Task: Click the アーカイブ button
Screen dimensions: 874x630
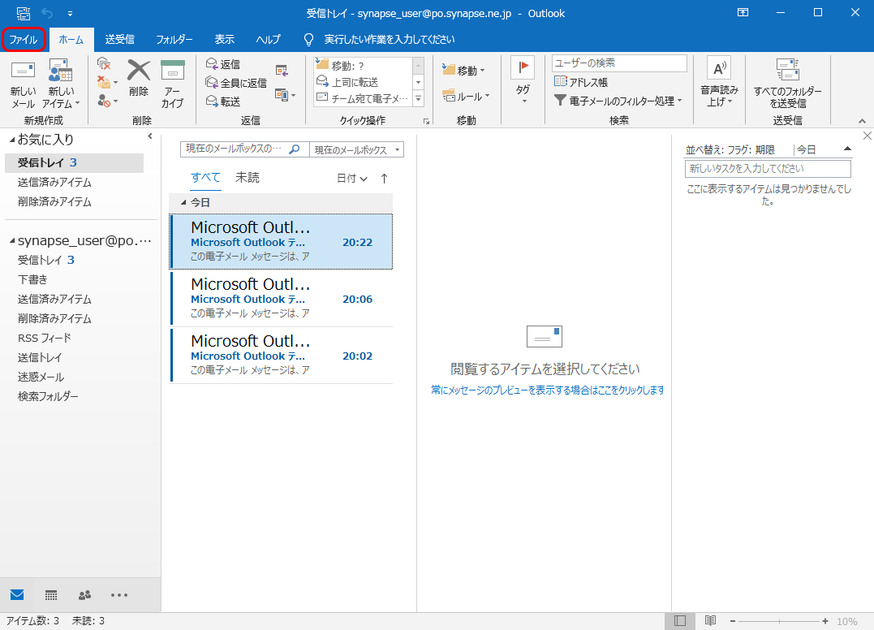Action: click(x=173, y=84)
